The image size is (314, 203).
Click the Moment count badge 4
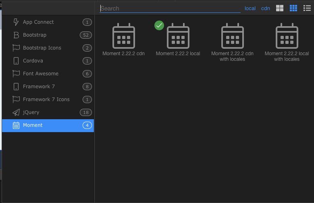[87, 125]
